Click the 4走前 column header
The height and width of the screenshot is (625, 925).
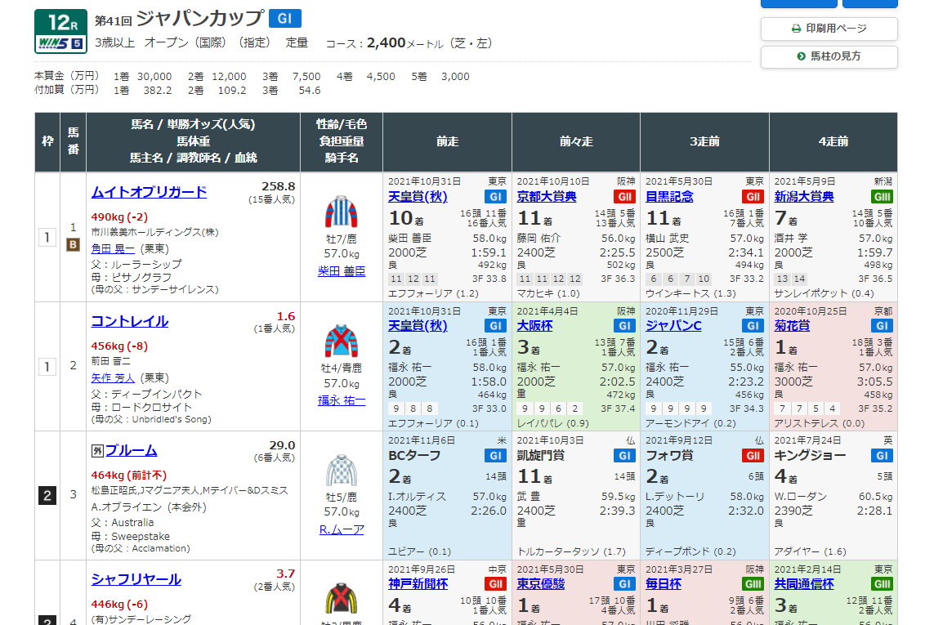833,142
